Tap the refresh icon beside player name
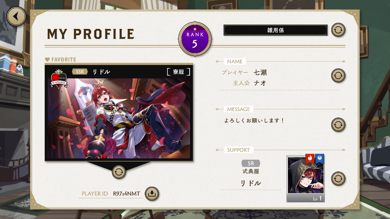The height and width of the screenshot is (219, 390). pyautogui.click(x=338, y=76)
